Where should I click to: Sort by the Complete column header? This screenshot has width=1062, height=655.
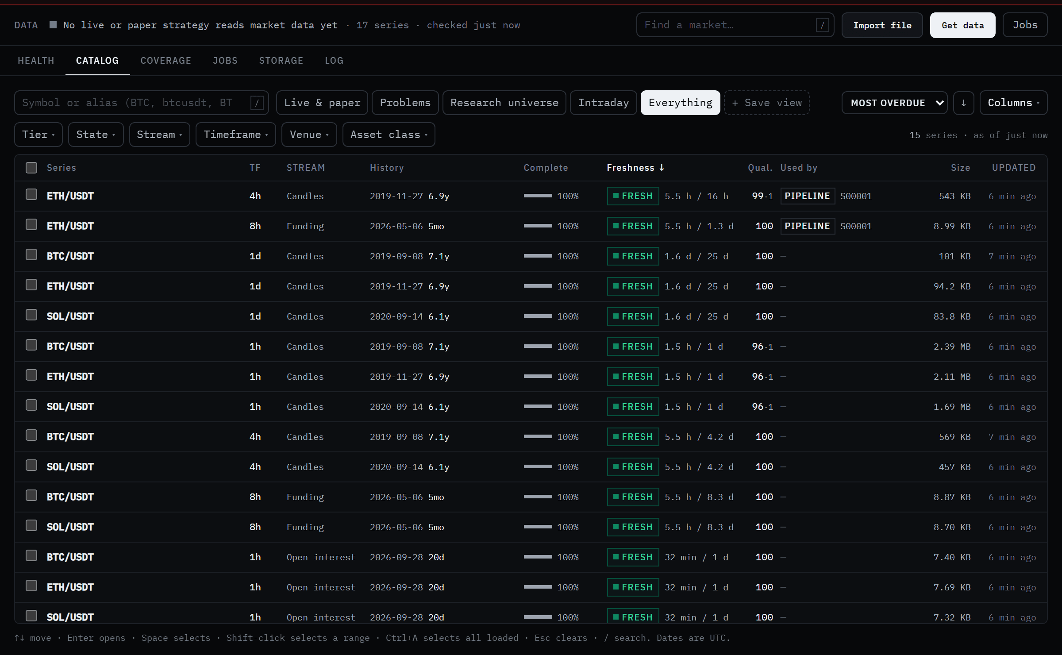click(546, 168)
